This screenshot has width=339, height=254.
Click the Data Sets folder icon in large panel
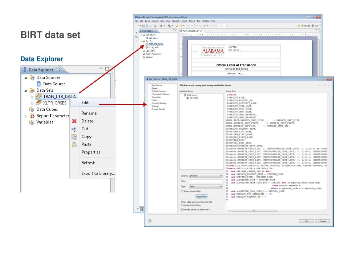click(x=32, y=90)
